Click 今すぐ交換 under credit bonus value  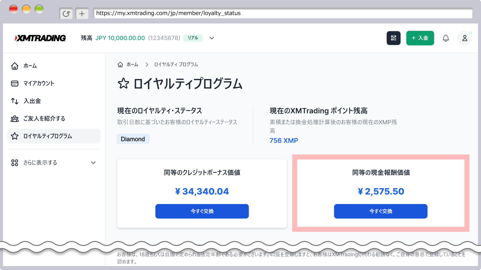tap(202, 211)
